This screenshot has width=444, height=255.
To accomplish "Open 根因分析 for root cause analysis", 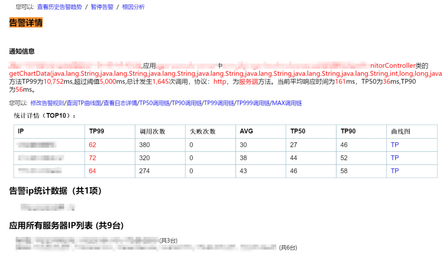I will [x=133, y=7].
